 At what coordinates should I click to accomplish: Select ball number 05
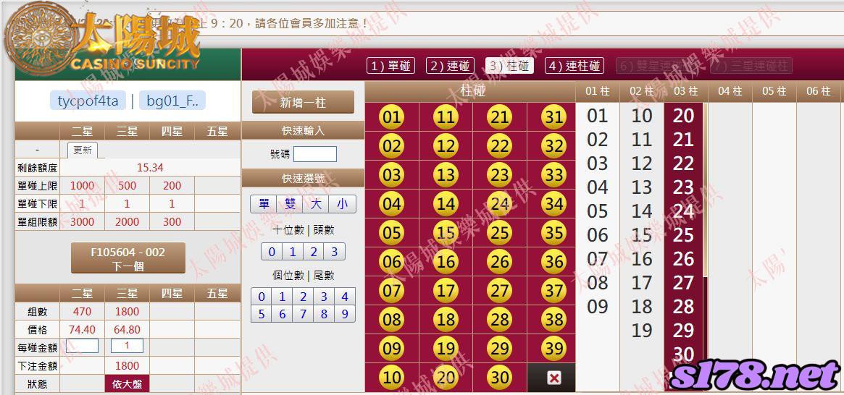[392, 233]
